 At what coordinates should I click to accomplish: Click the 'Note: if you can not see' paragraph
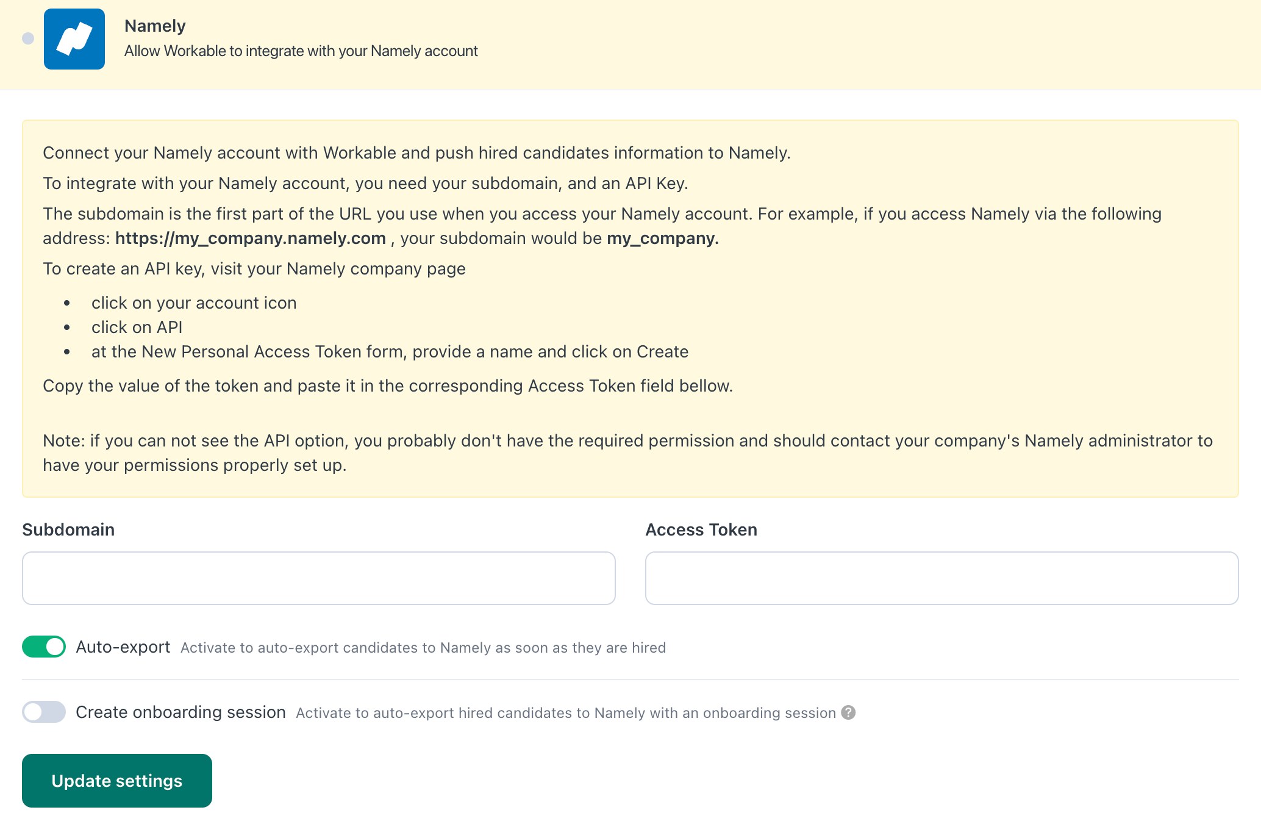[627, 453]
